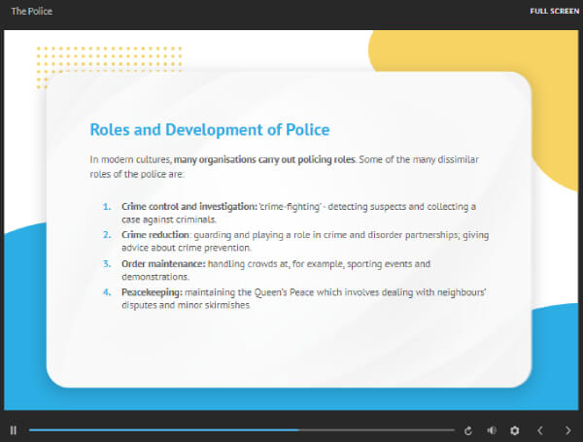Seek on the playback progress bar
Viewport: 583px width, 442px height.
point(242,430)
